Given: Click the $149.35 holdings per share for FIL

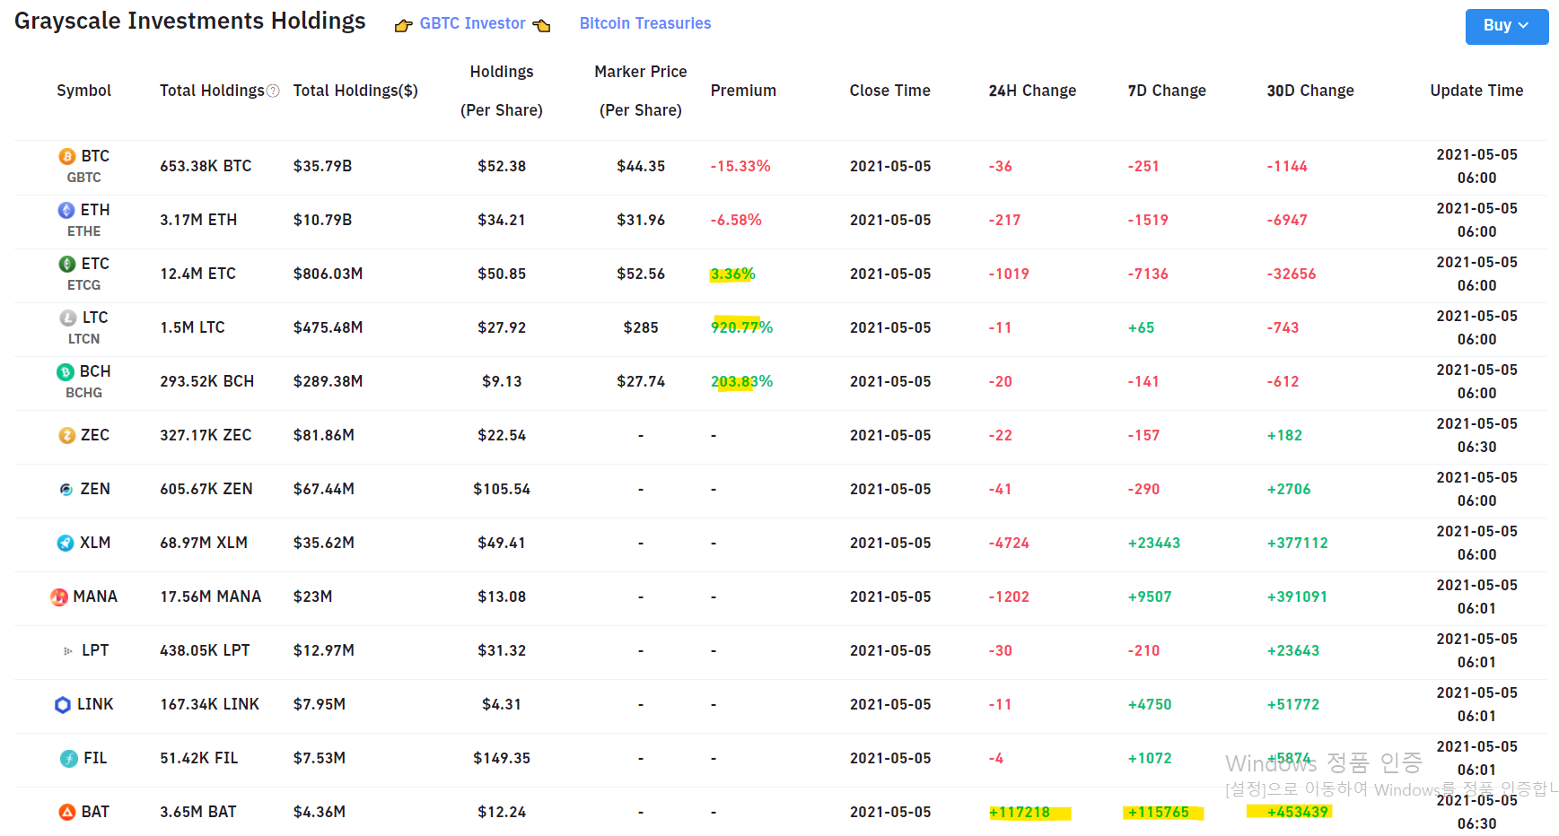Looking at the screenshot, I should pyautogui.click(x=502, y=758).
